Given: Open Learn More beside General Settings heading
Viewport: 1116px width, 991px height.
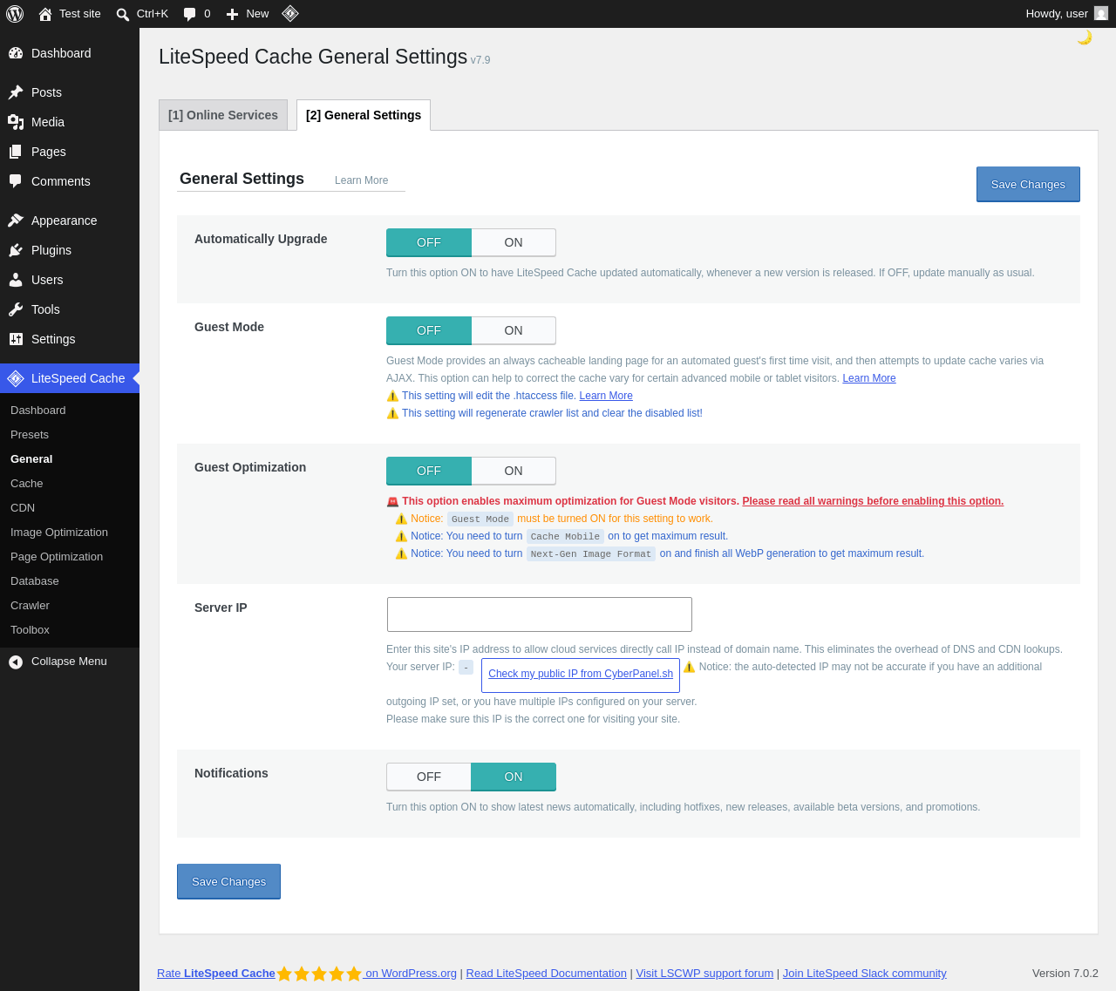Looking at the screenshot, I should 362,180.
